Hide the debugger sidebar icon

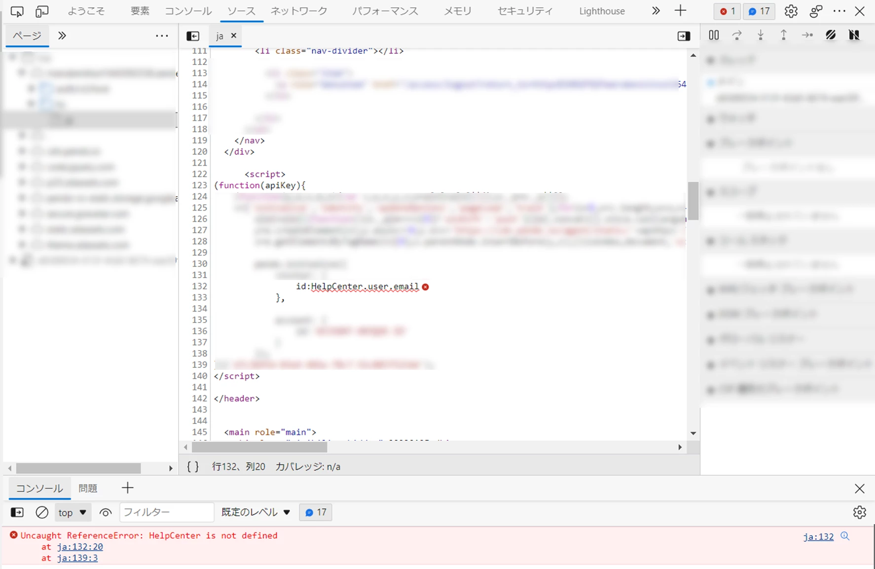(684, 36)
